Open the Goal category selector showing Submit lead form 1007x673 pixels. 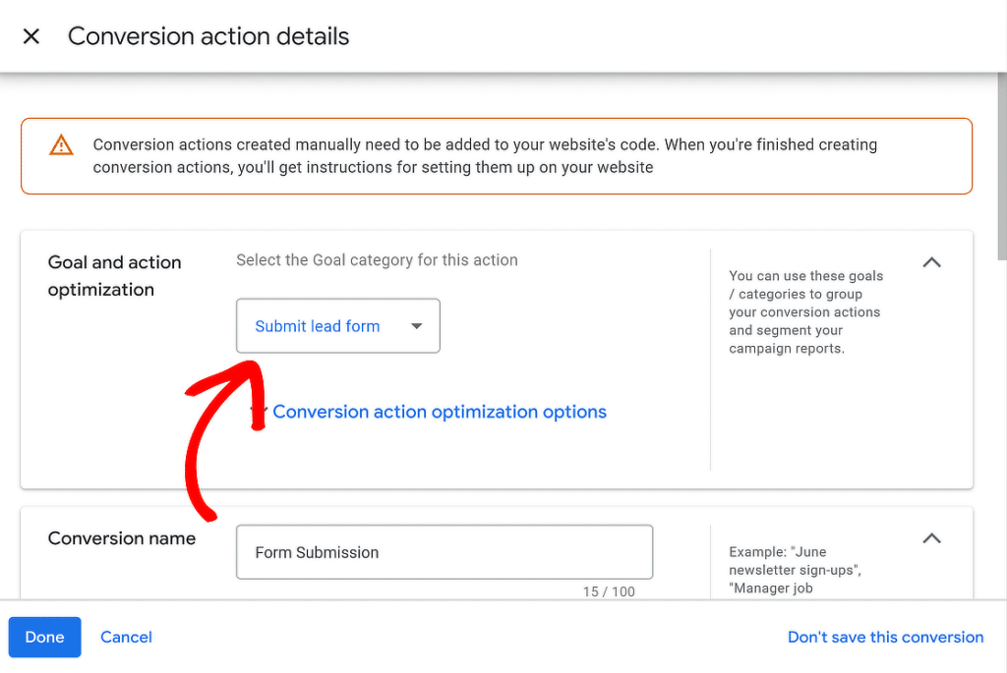[337, 325]
